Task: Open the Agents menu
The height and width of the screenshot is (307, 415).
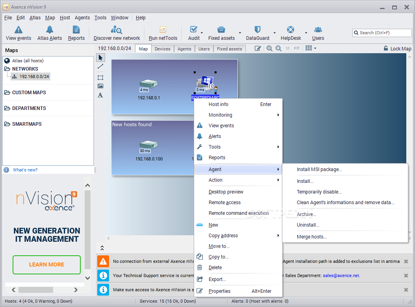Action: click(x=82, y=18)
